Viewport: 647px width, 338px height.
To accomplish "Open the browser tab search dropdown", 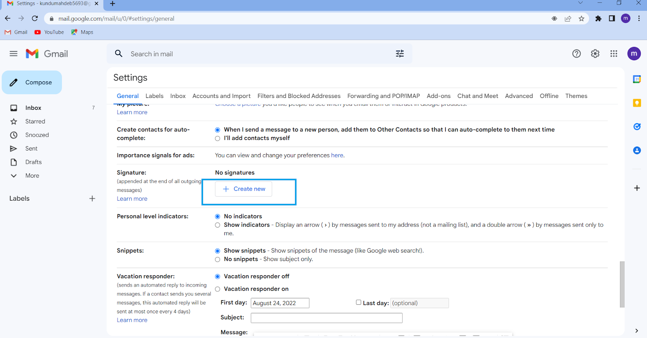I will point(580,3).
